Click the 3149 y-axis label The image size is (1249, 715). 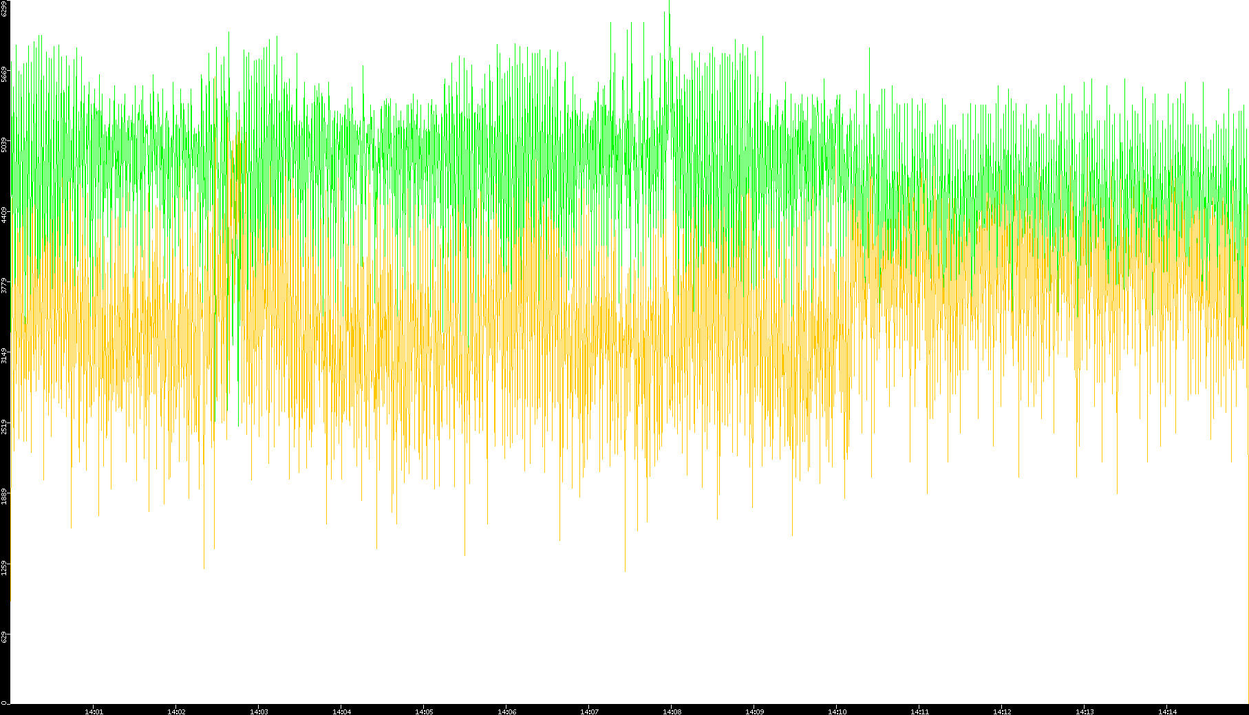pyautogui.click(x=5, y=355)
